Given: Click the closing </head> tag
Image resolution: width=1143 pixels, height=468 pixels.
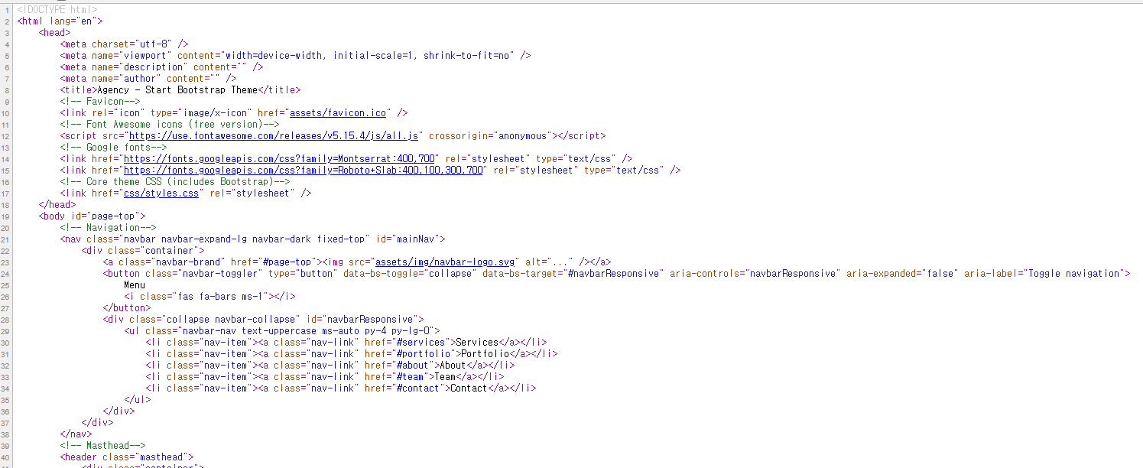Looking at the screenshot, I should [57, 205].
